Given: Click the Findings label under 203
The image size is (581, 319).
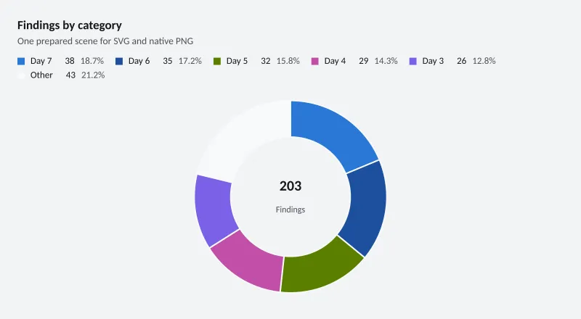Looking at the screenshot, I should 290,210.
